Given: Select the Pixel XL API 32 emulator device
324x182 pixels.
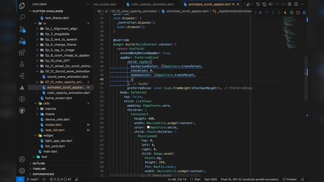Looking at the screenshot, I should point(250,179).
